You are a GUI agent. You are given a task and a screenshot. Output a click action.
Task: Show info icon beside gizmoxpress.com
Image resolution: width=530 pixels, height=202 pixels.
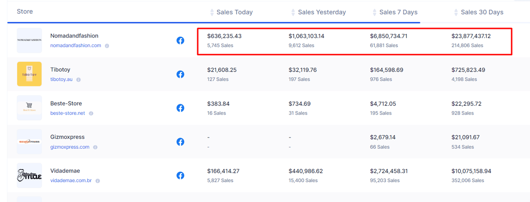pos(95,147)
